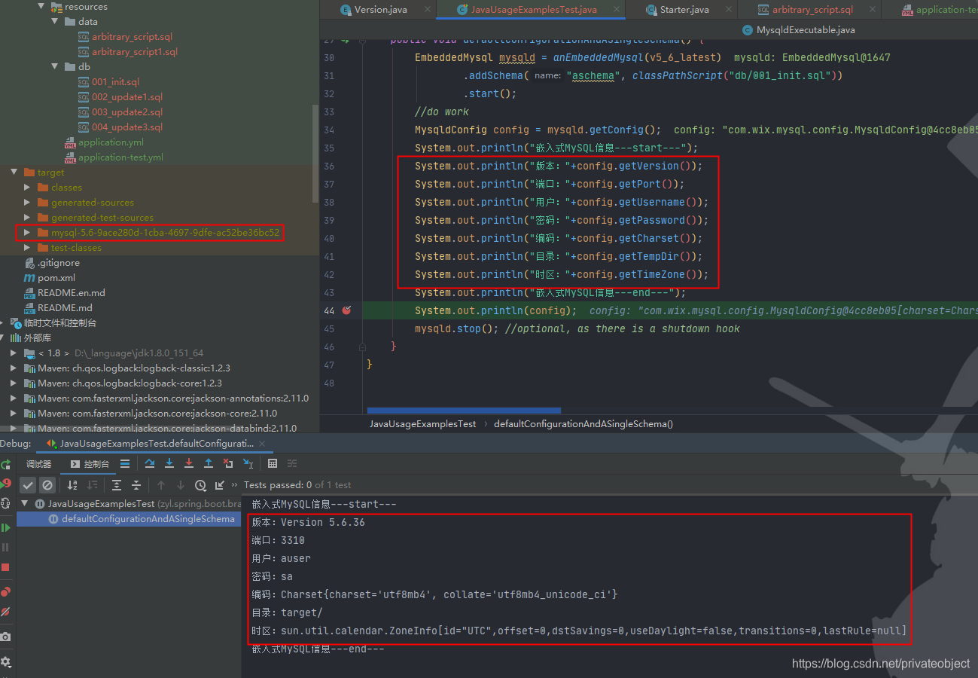978x678 pixels.
Task: Go to previous failed test arrow
Action: tap(161, 485)
